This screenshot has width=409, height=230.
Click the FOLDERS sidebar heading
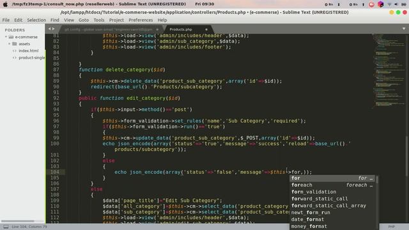pos(15,30)
